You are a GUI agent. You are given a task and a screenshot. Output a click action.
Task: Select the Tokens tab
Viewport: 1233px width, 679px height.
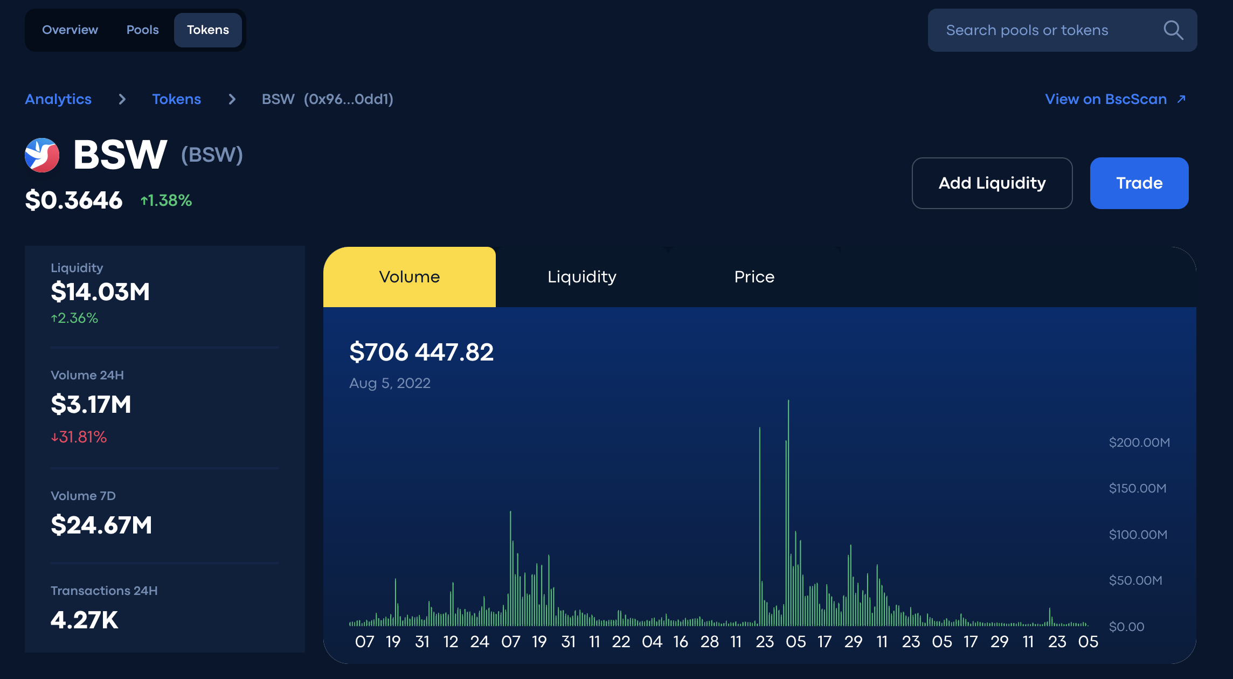click(208, 30)
